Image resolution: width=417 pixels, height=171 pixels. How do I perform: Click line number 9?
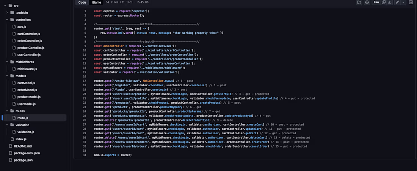coord(85,46)
